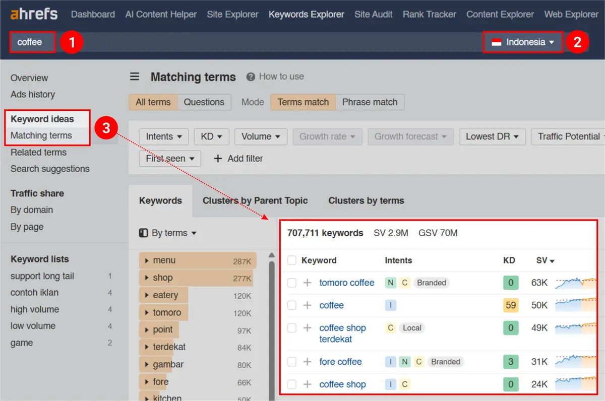This screenshot has width=605, height=401.
Task: Click the How to use help icon
Action: coord(251,77)
